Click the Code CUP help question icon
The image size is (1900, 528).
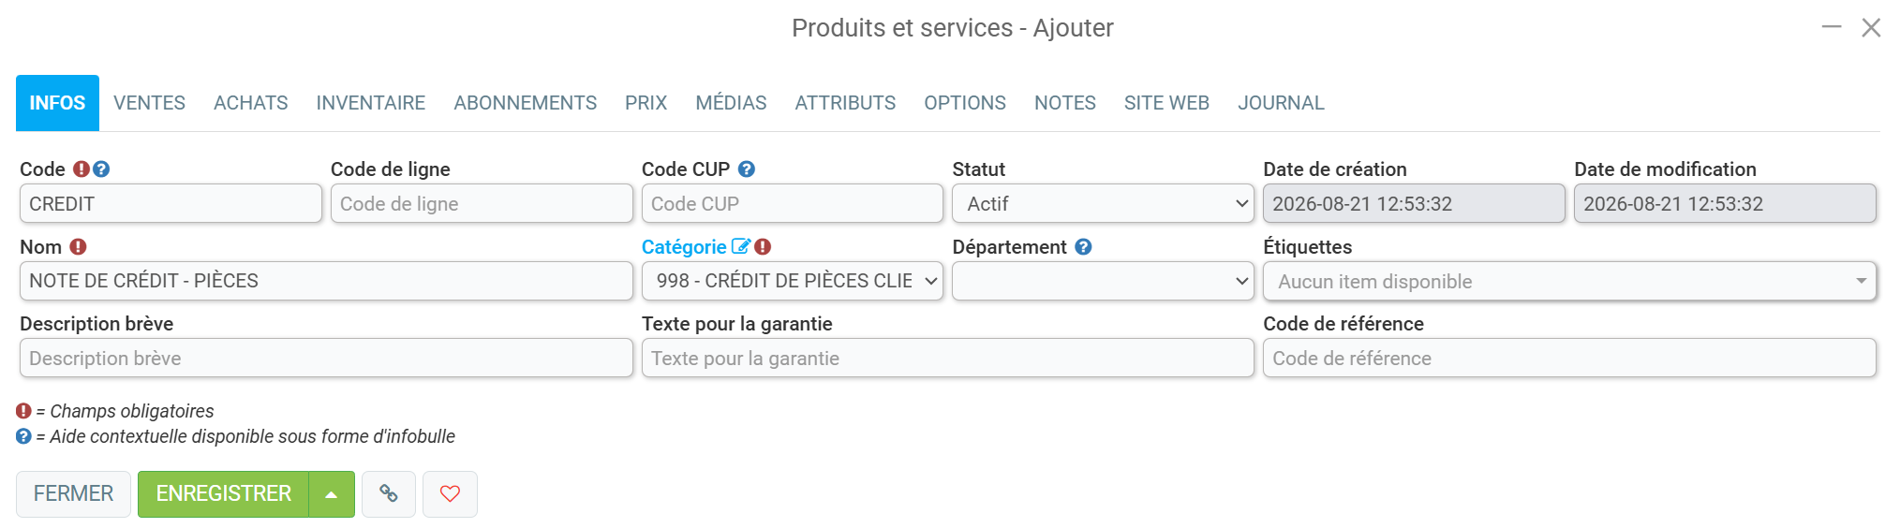(747, 169)
